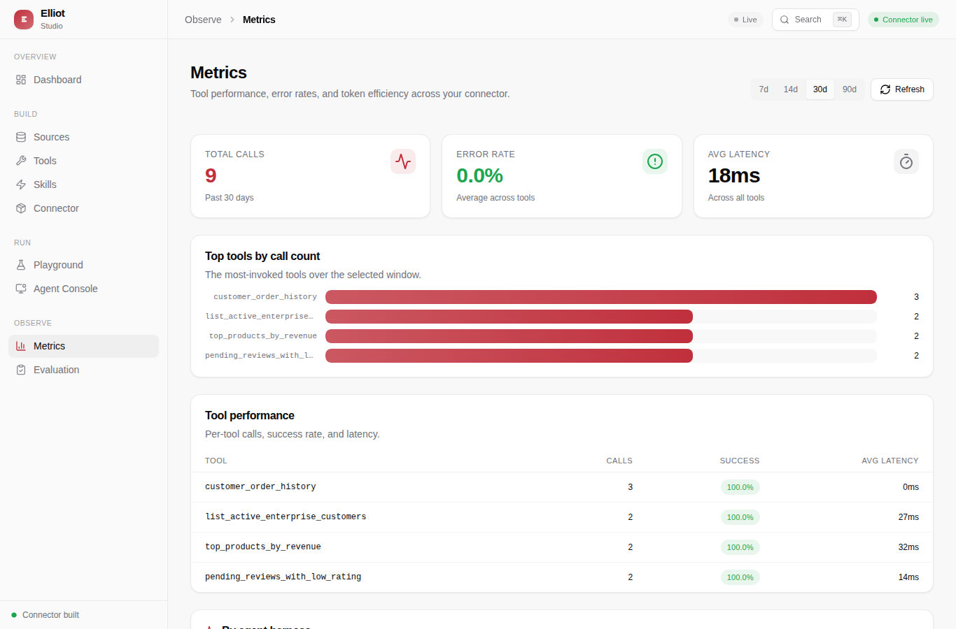The height and width of the screenshot is (629, 956).
Task: Click the stopwatch icon in Avg Latency card
Action: 906,161
